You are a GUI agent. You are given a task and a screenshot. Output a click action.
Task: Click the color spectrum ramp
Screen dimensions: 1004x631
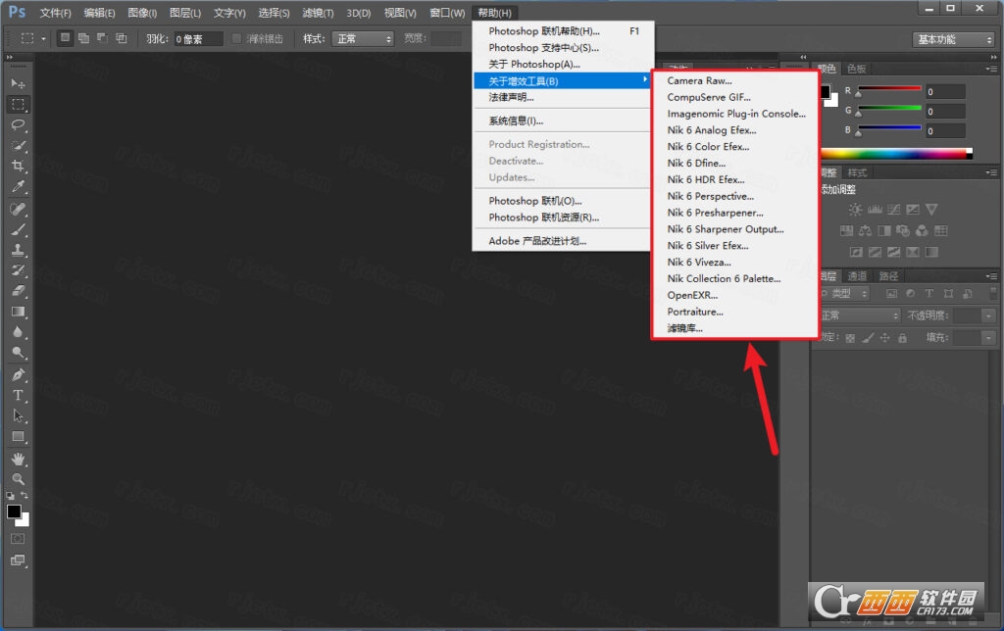[896, 153]
